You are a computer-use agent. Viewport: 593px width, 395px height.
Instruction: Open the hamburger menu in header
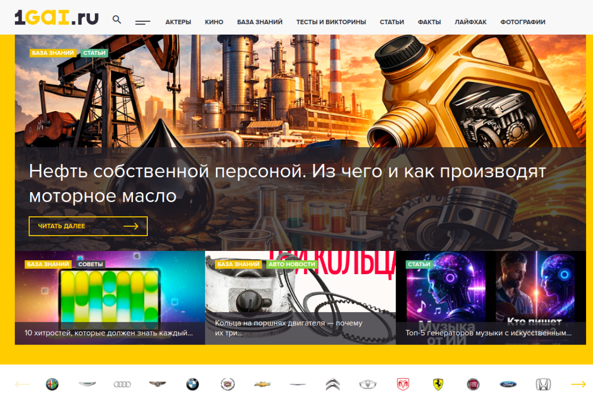click(x=143, y=22)
